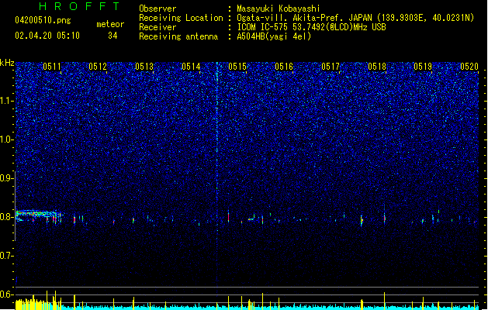488x310 pixels.
Task: Click the meteor count label
Action: tap(110, 24)
